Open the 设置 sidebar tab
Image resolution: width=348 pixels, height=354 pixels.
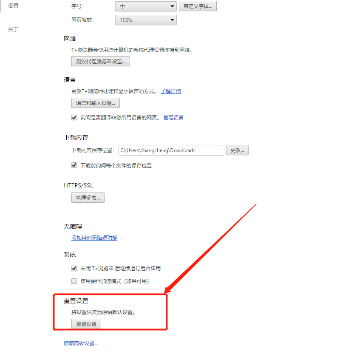(13, 6)
